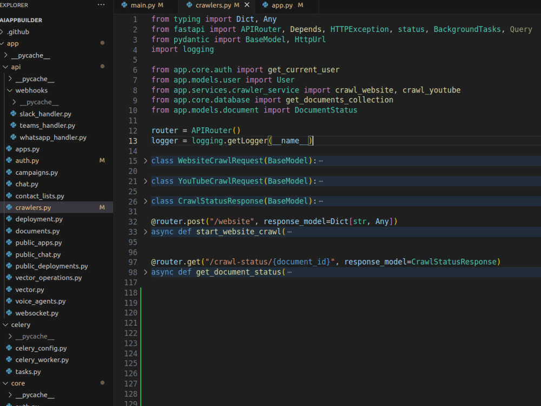Click 'response_model=CrawlStatusResponse' on line 97
Viewport: 541px width, 406px height.
pos(420,262)
